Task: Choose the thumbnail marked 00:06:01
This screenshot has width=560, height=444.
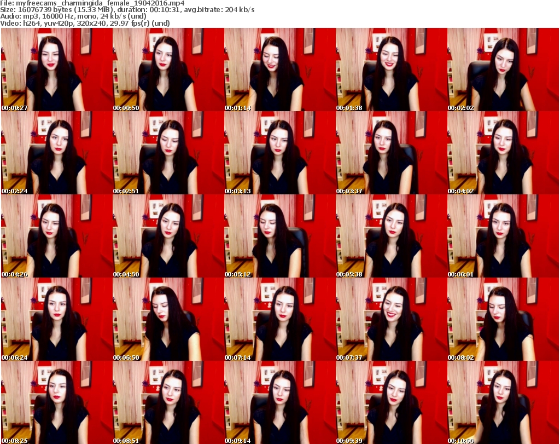Action: [503, 237]
